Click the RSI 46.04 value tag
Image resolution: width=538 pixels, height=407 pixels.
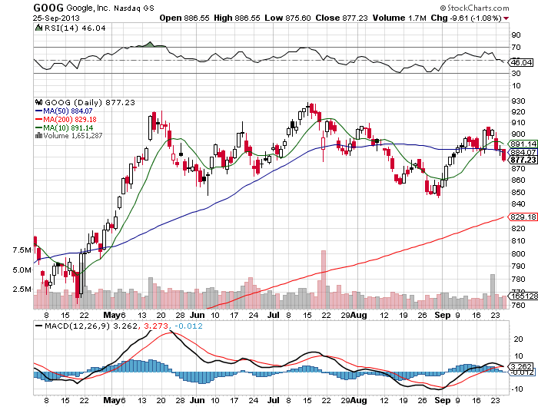point(522,61)
